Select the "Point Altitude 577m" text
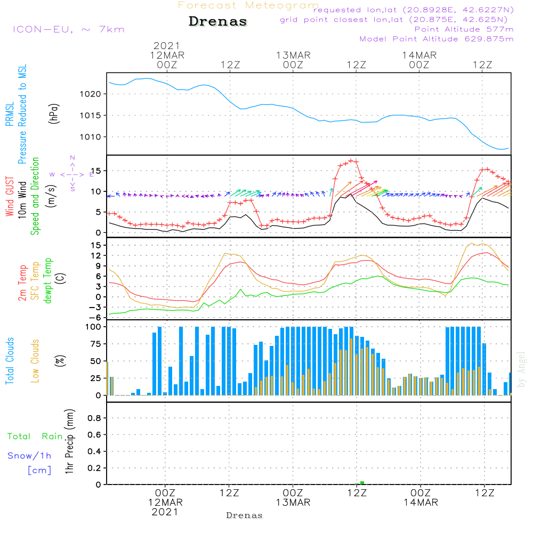Viewport: 533px width, 533px height. pos(464,29)
